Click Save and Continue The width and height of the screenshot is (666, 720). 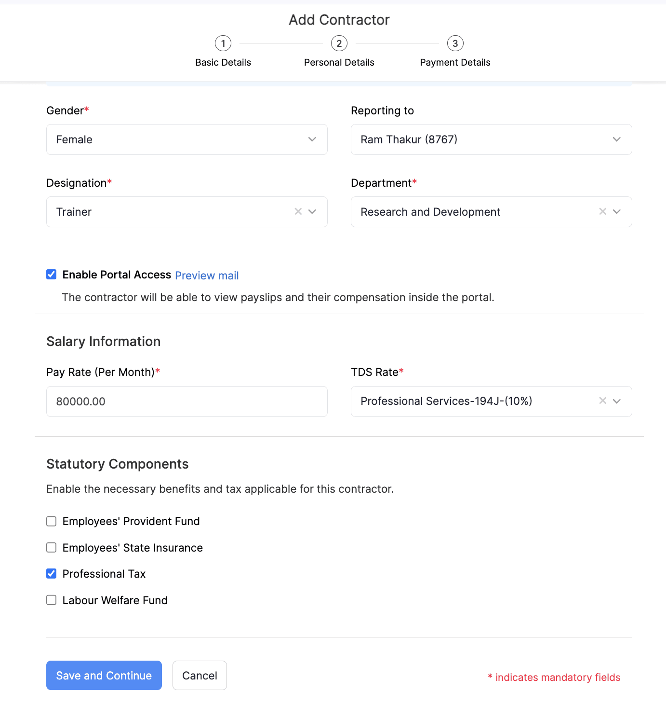coord(104,675)
